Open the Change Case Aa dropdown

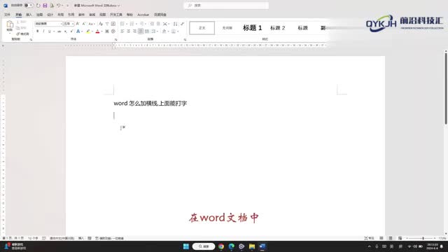coord(91,24)
